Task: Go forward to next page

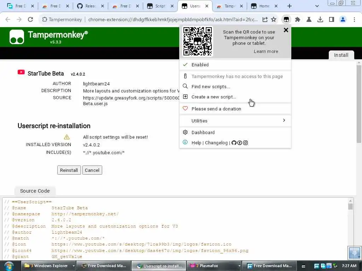Action: [x=19, y=20]
